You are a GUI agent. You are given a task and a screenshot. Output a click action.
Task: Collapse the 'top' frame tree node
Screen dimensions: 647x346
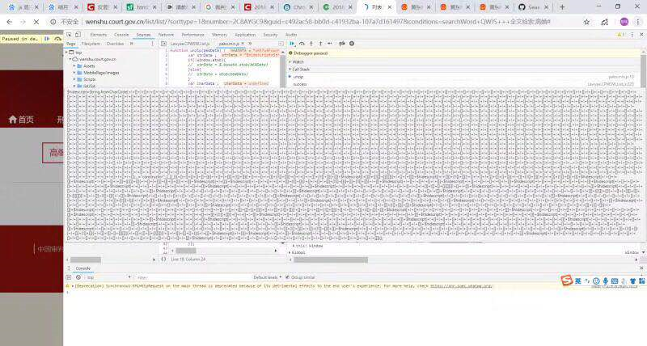coord(66,53)
